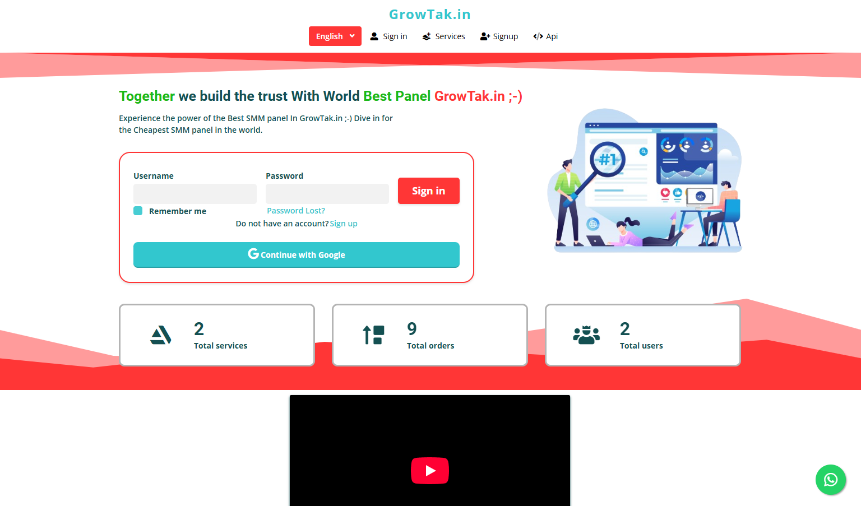Click the WhatsApp chat floating icon

830,480
